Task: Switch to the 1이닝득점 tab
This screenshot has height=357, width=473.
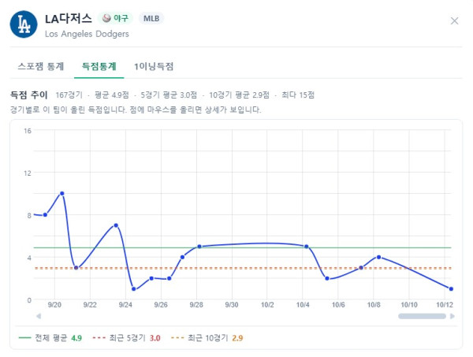Action: [154, 66]
